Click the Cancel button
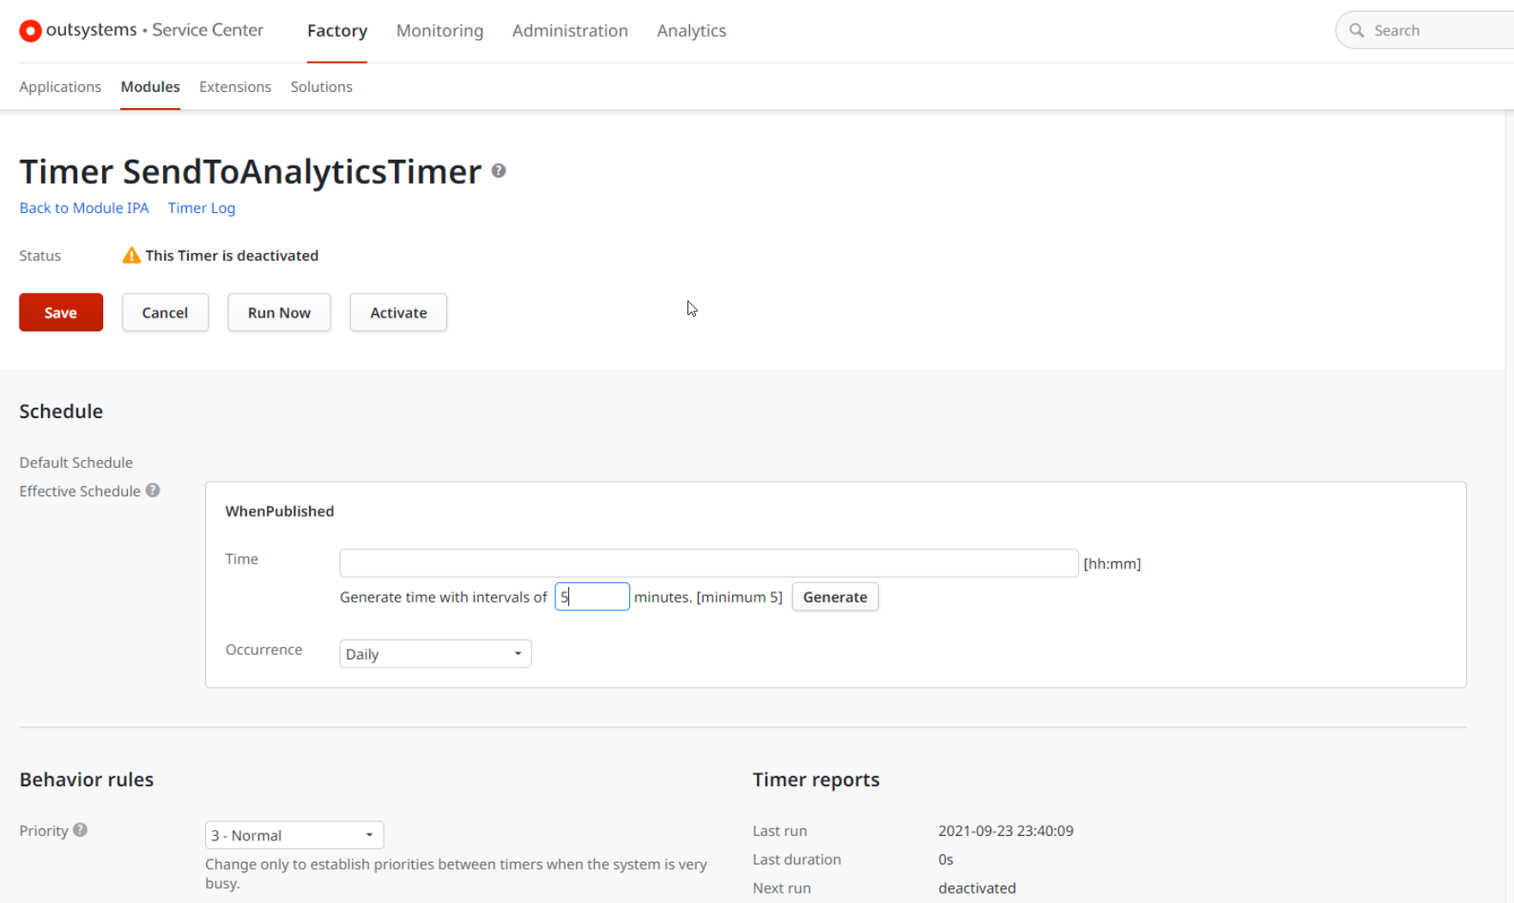Viewport: 1514px width, 903px height. click(165, 312)
